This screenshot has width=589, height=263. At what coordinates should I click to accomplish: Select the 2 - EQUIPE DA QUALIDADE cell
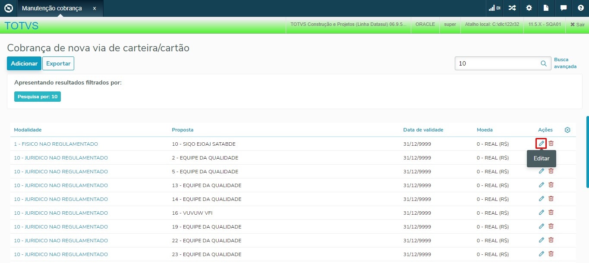tap(205, 158)
